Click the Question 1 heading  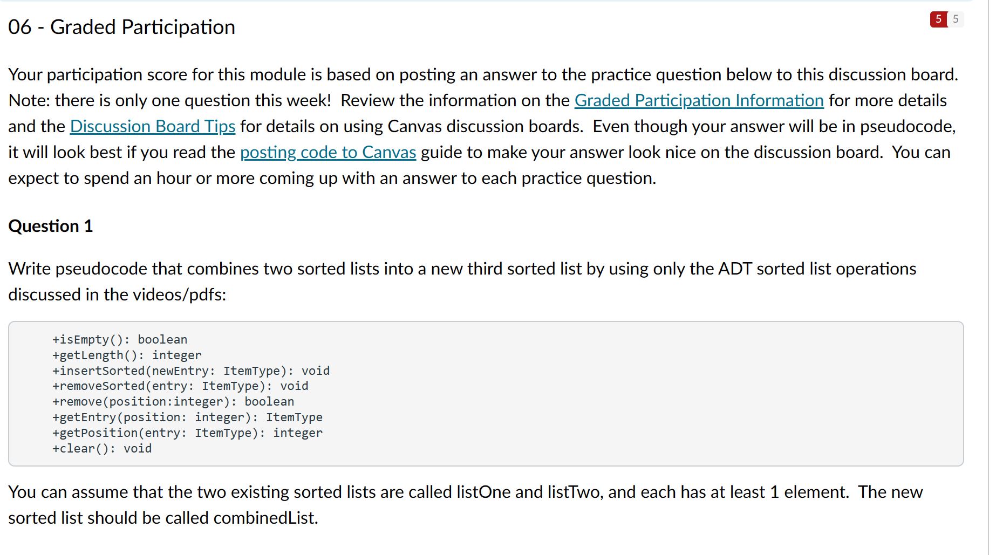[50, 226]
